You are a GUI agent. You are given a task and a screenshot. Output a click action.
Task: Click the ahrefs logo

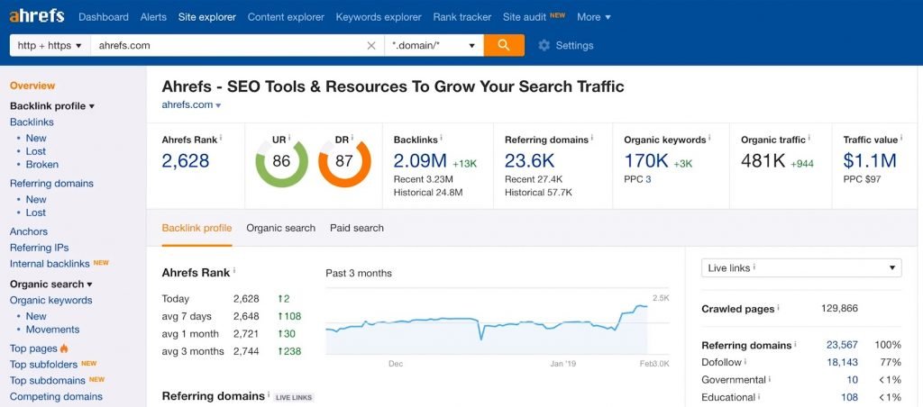coord(36,16)
